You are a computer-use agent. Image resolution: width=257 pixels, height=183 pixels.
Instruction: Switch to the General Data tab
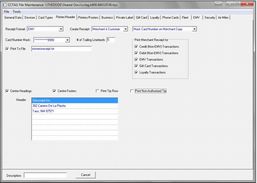click(x=13, y=18)
